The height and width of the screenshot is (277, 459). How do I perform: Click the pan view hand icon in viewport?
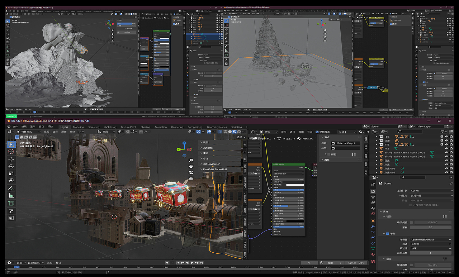[191, 166]
